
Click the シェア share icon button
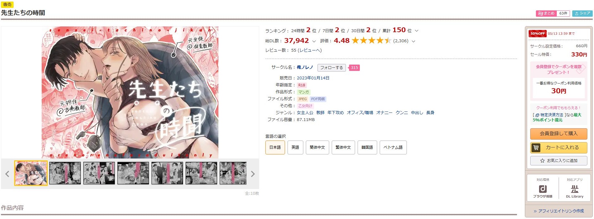click(582, 13)
